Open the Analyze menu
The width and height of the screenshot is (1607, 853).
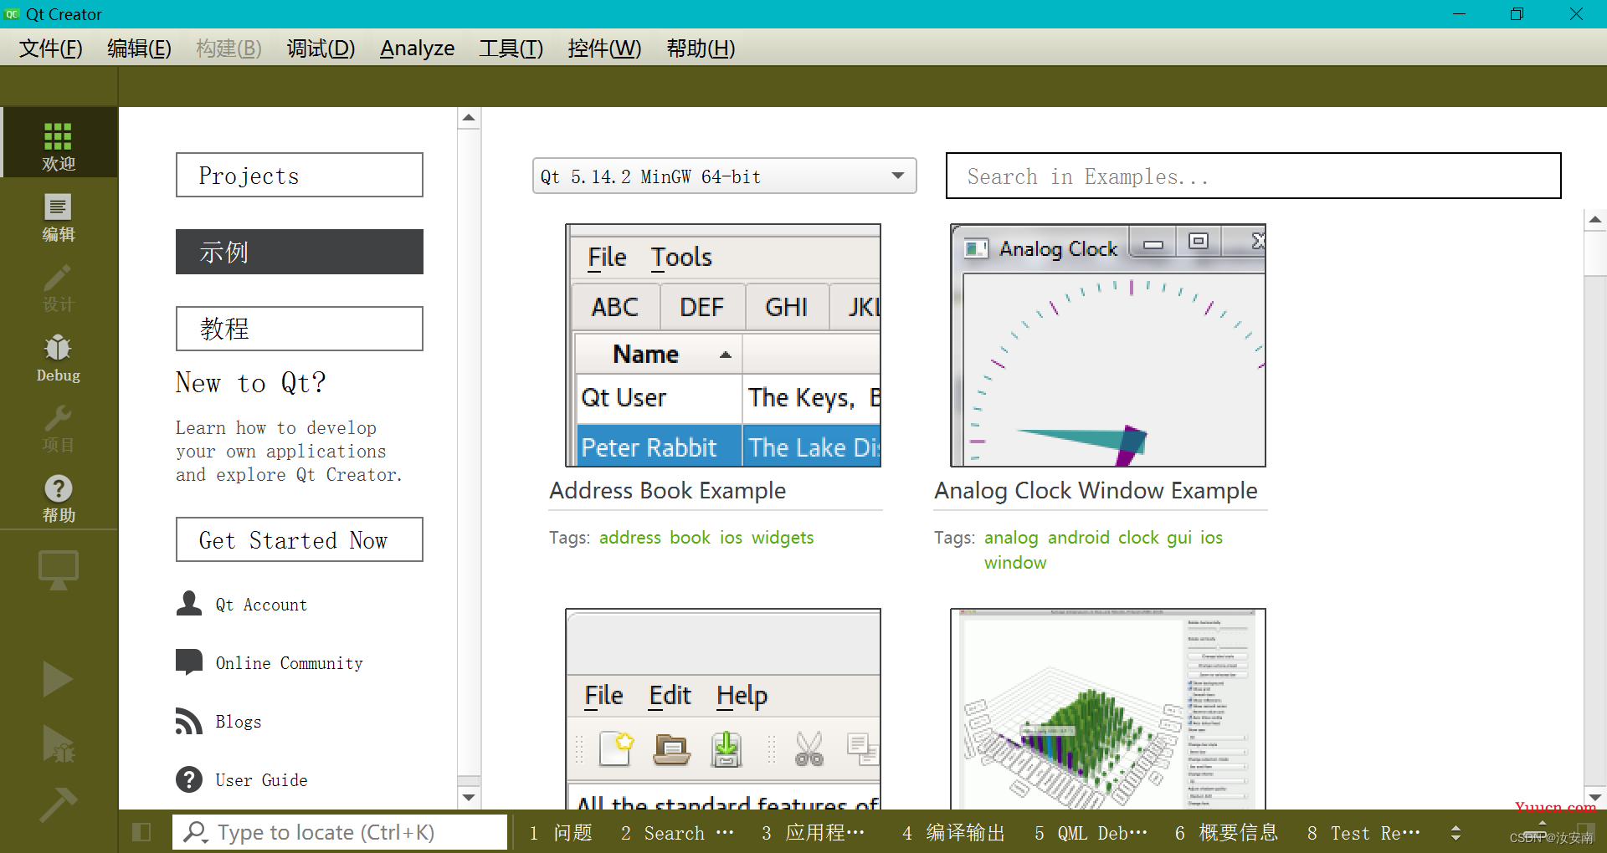click(417, 49)
